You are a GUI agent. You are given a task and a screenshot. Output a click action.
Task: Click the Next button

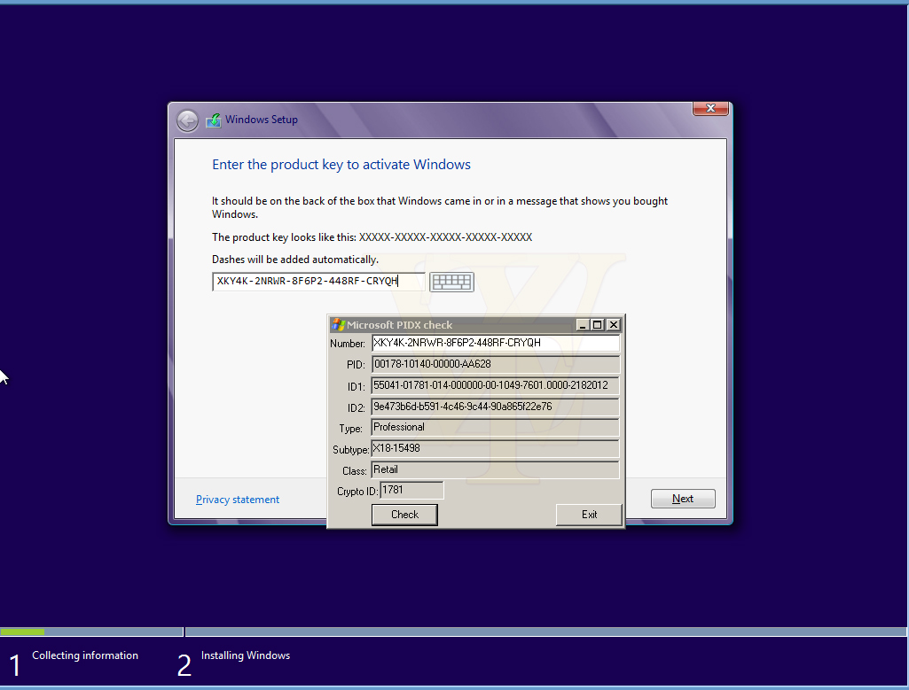[683, 499]
